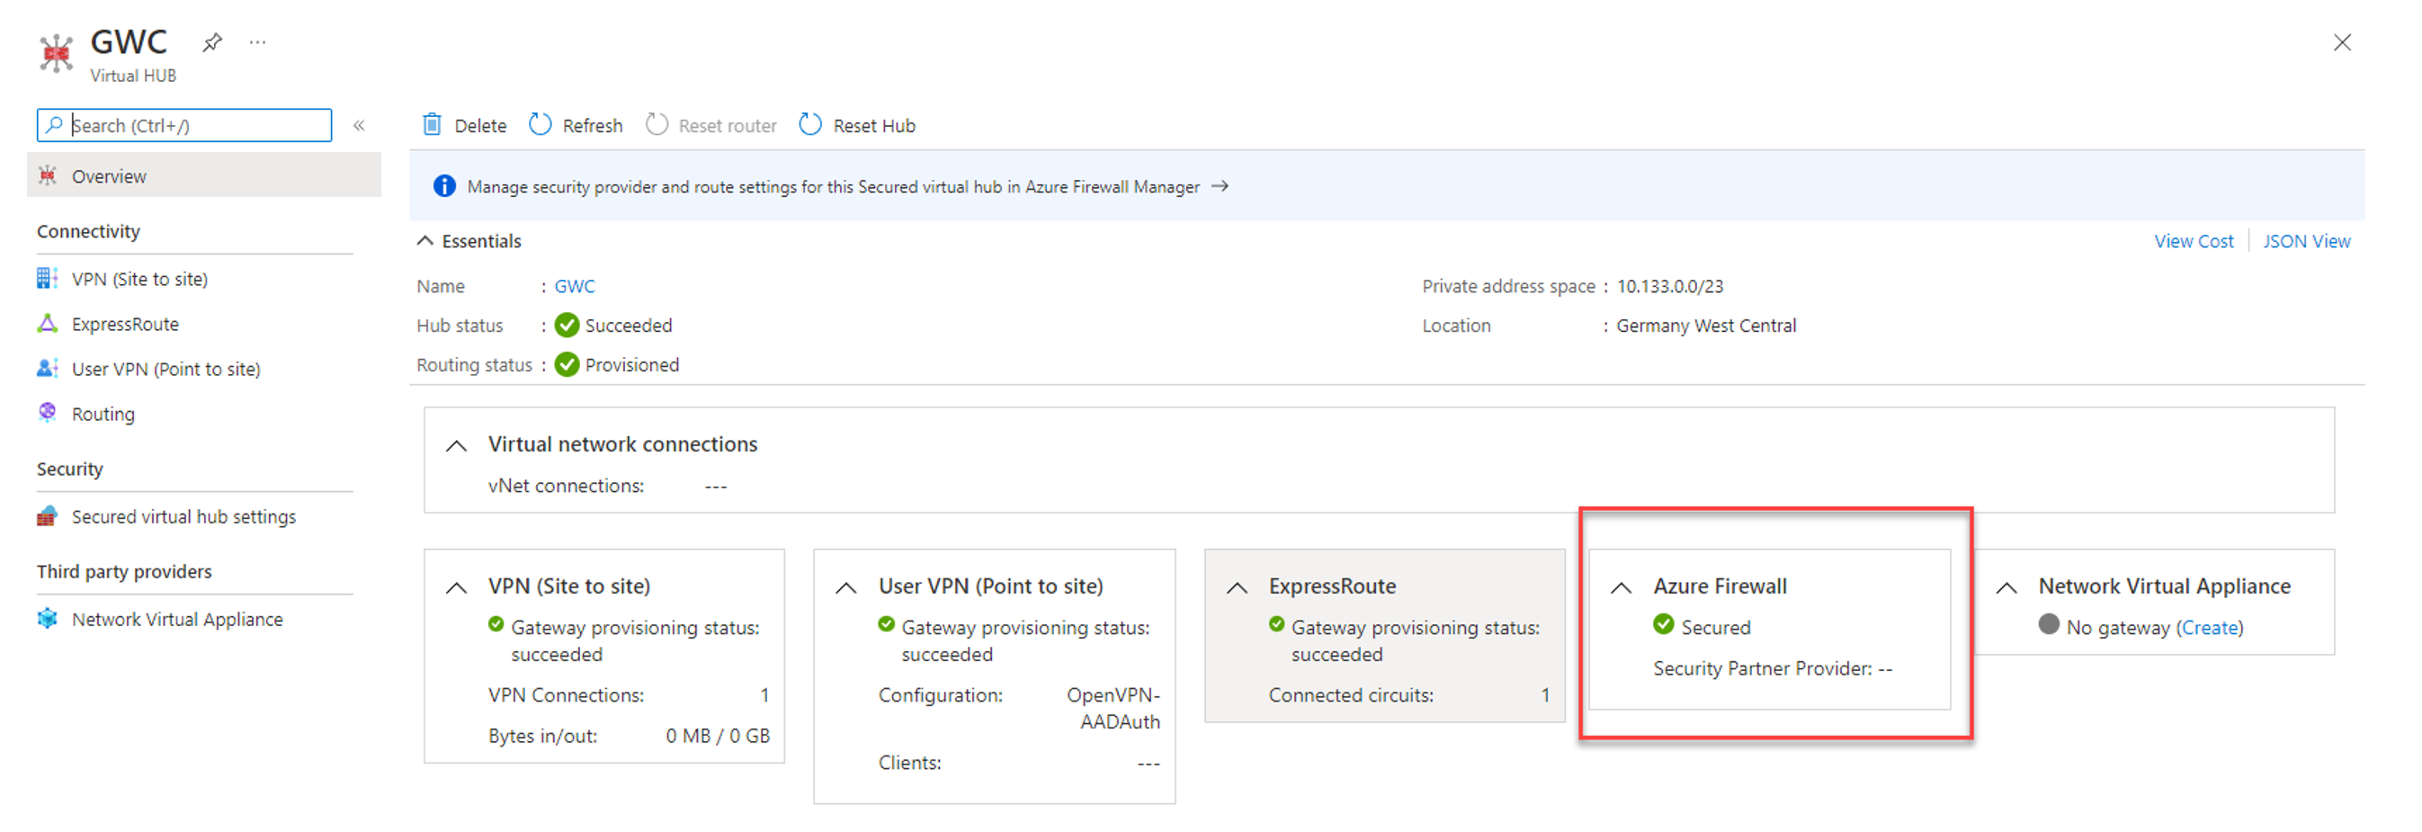The width and height of the screenshot is (2422, 832).
Task: Collapse the left sidebar with double chevron
Action: (359, 125)
